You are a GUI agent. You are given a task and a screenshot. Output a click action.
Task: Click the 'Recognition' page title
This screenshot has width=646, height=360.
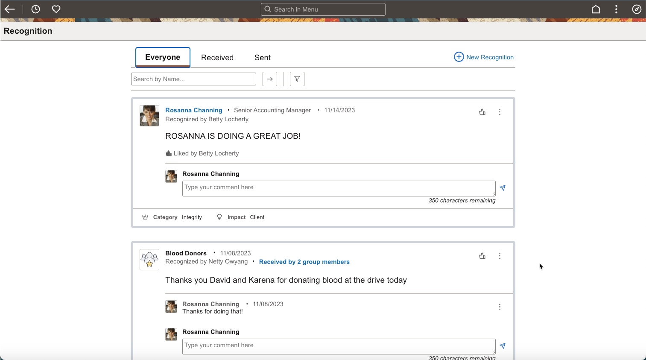click(28, 31)
